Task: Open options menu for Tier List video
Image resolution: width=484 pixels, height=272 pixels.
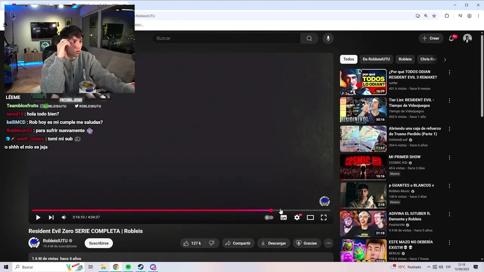Action: tap(450, 100)
